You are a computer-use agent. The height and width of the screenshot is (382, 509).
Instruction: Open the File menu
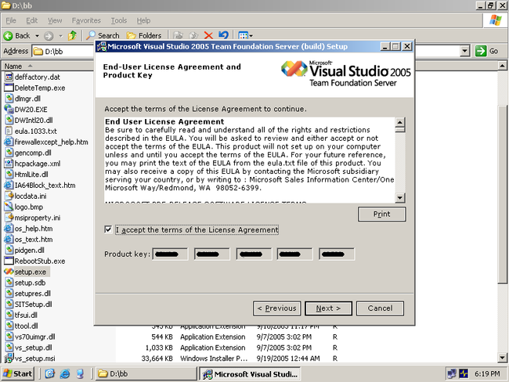pyautogui.click(x=11, y=20)
